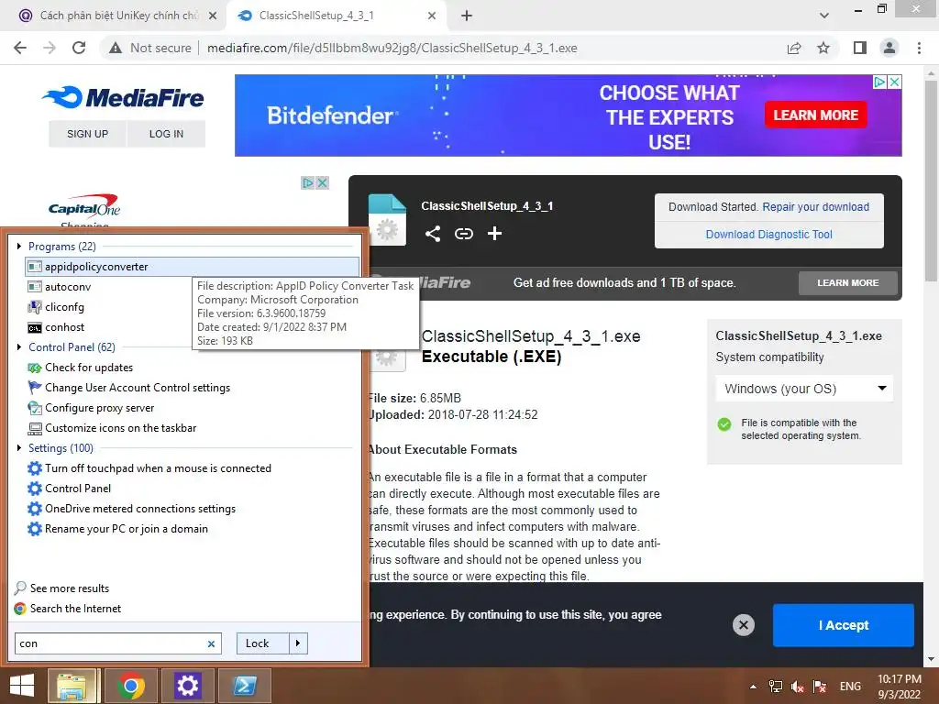
Task: Show hidden tray icons arrow
Action: [x=753, y=687]
